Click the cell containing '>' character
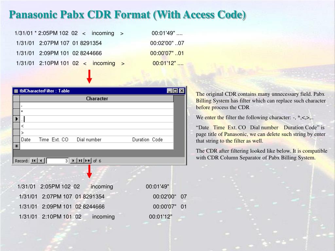The image size is (335, 251). click(x=97, y=133)
